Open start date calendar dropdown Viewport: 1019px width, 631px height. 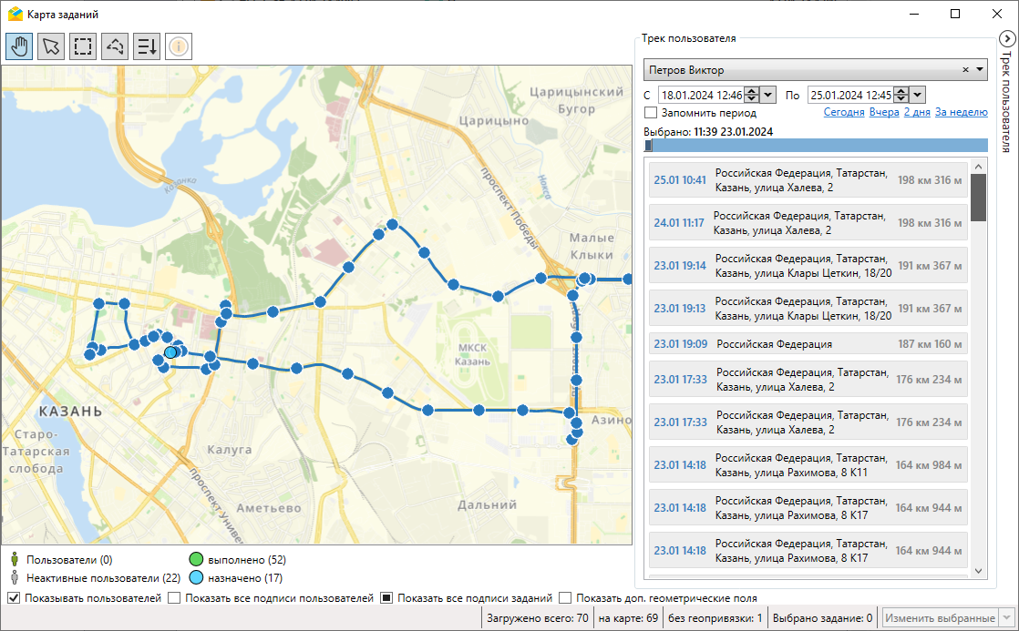(x=768, y=95)
